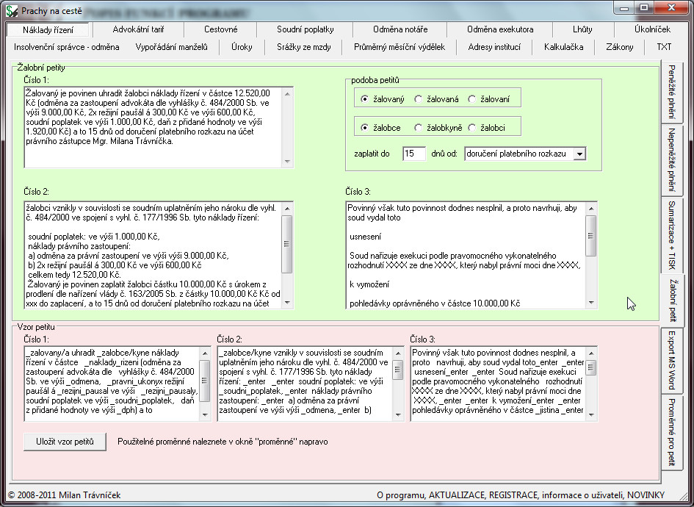The height and width of the screenshot is (507, 694).
Task: Switch to the Advokátní tarif tab
Action: click(x=138, y=29)
